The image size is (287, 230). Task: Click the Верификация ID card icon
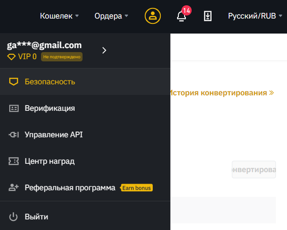click(14, 108)
